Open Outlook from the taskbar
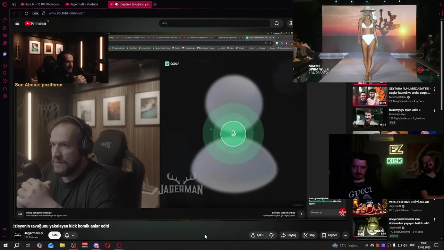444x250 pixels. tap(51, 245)
